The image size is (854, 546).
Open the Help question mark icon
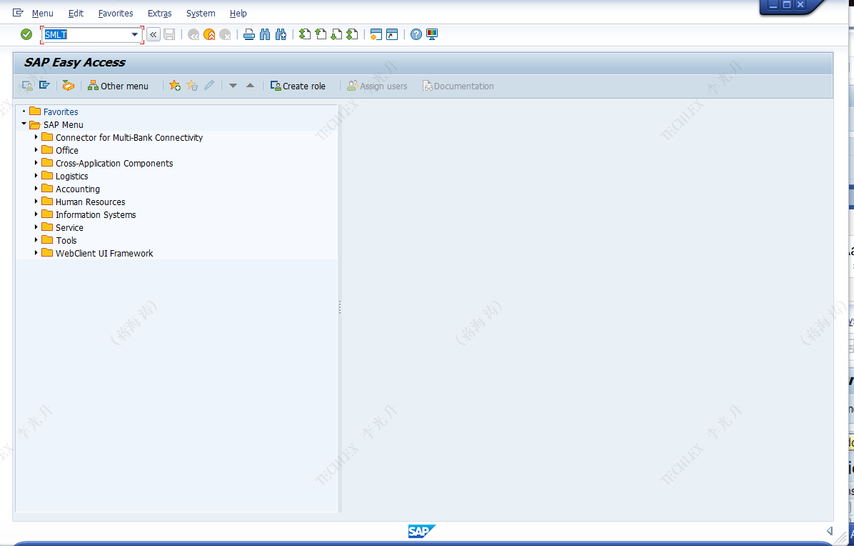tap(416, 34)
